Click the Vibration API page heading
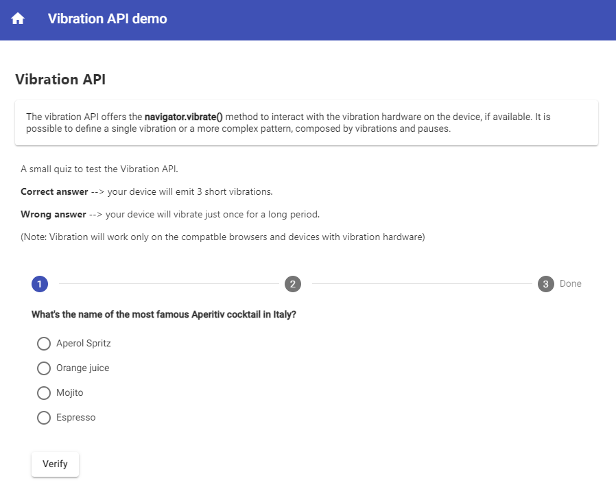Screen dimensions: 616x485 pos(60,80)
